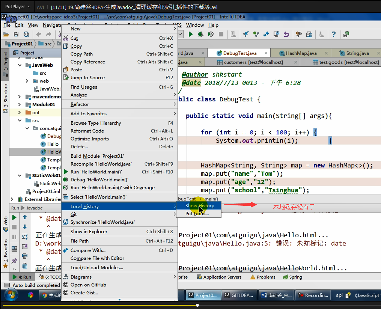
Task: Click the Undo arrow in main toolbar
Action: tap(39, 34)
